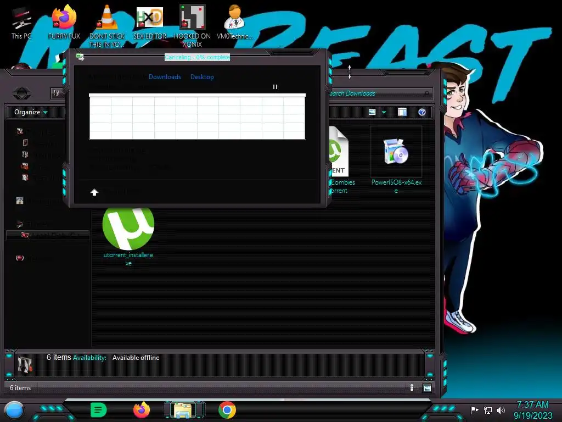Open the network tray icon

488,410
